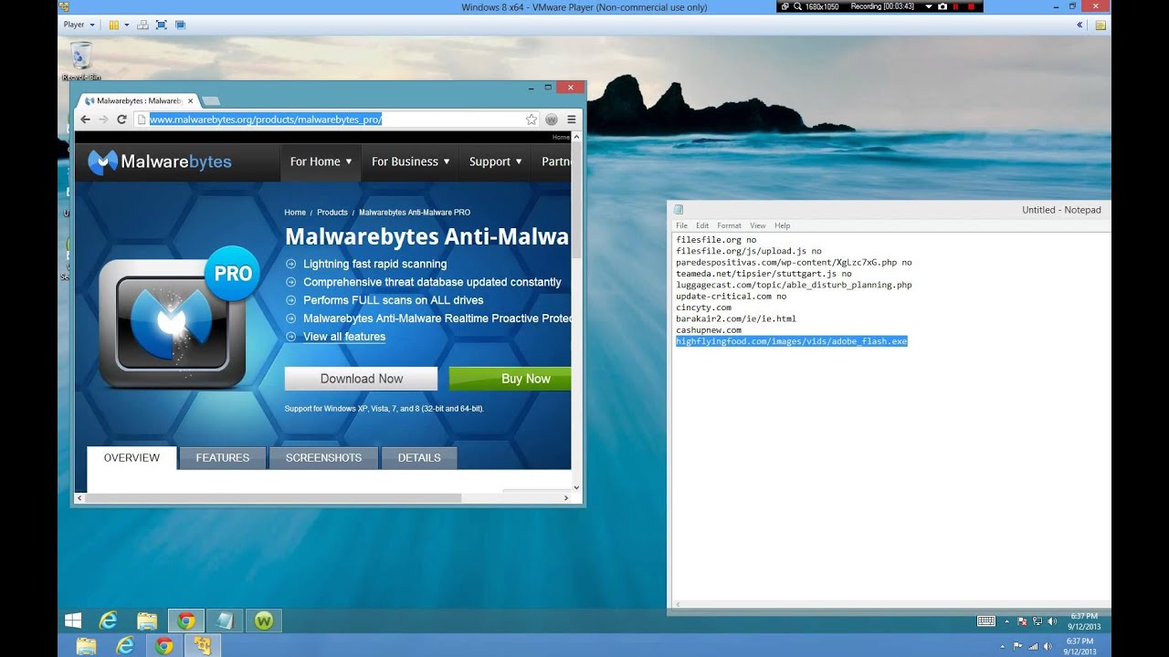This screenshot has width=1169, height=657.
Task: Bookmark this page with star icon
Action: [x=532, y=120]
